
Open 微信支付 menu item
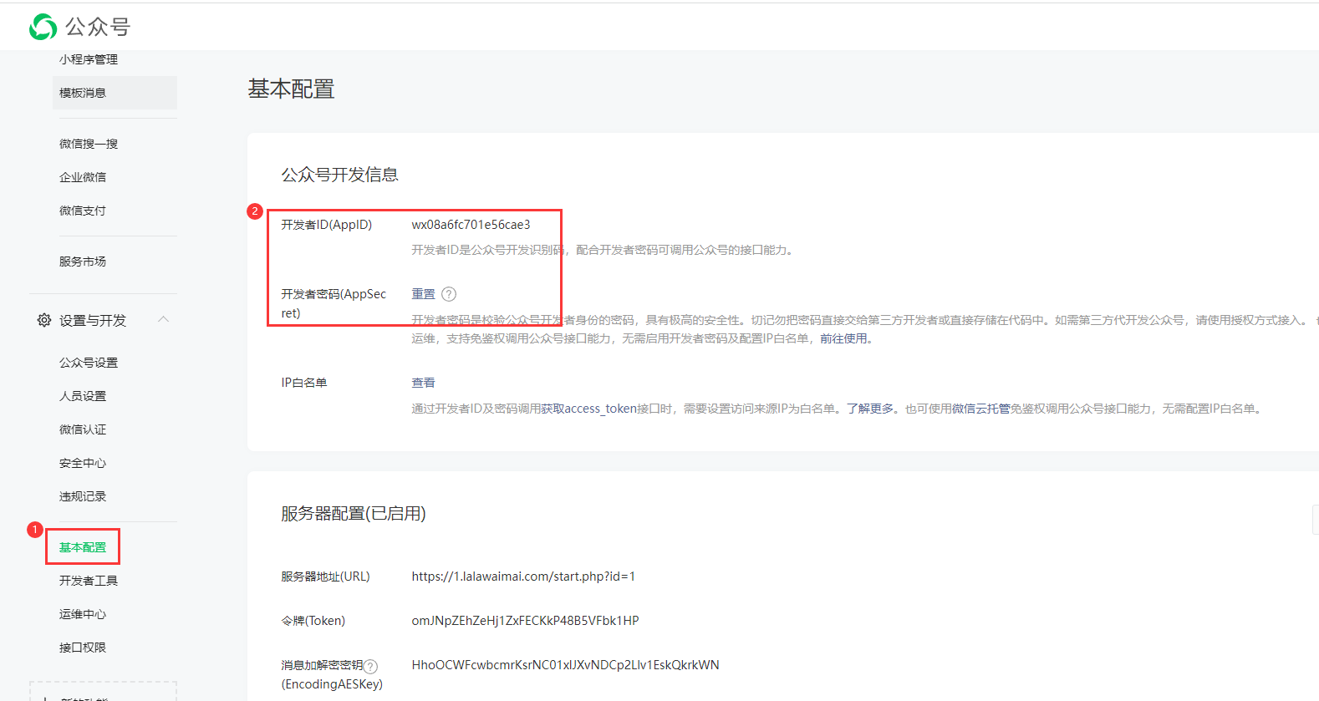[x=83, y=211]
